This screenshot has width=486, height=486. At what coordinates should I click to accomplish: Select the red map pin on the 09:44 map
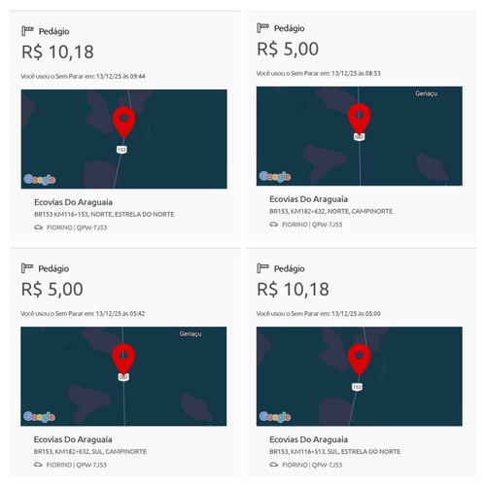click(123, 122)
